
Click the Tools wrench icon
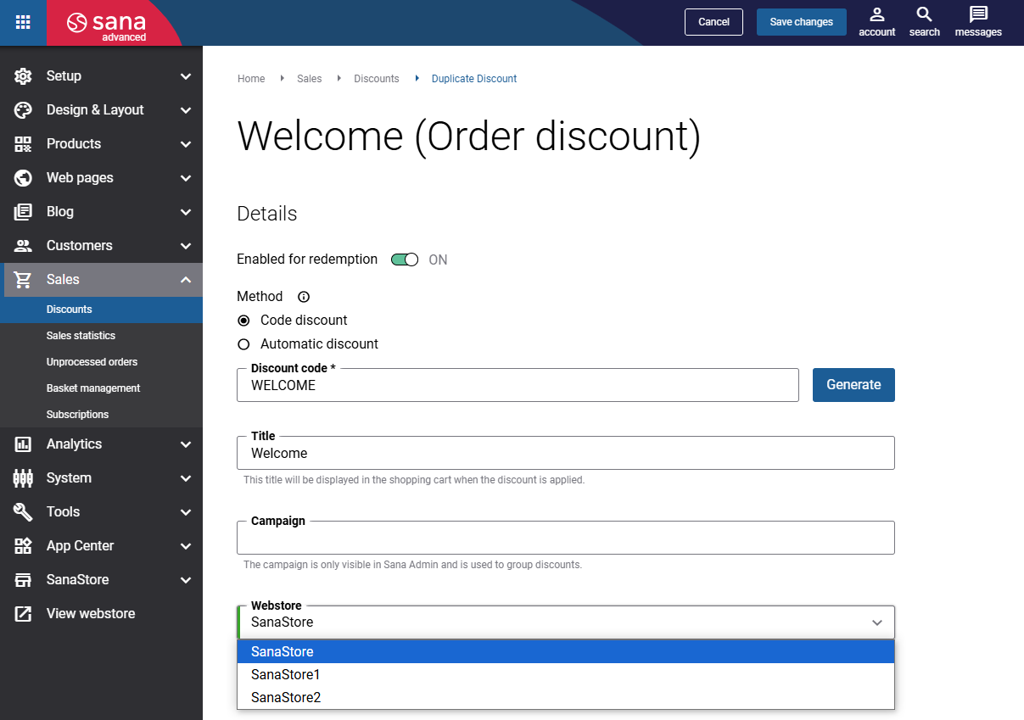(23, 511)
